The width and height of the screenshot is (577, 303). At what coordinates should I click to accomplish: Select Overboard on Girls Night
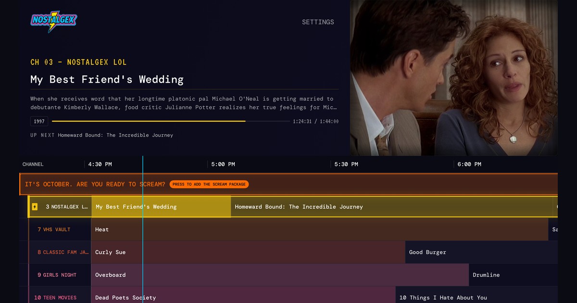280,275
